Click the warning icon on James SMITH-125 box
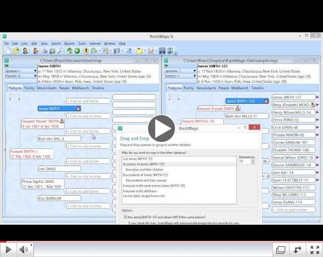The image size is (323, 257). point(266,101)
